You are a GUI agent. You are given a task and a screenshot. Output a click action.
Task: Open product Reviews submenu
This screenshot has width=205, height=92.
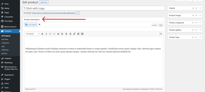point(4,53)
